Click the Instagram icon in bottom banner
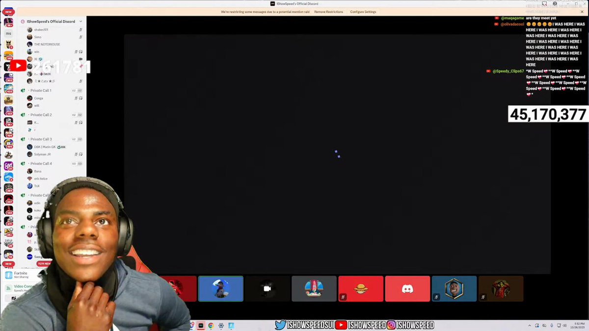The height and width of the screenshot is (331, 589). click(391, 325)
